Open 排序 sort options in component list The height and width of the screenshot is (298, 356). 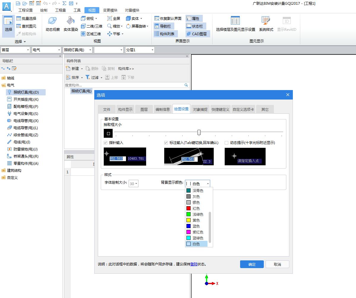coord(74,77)
